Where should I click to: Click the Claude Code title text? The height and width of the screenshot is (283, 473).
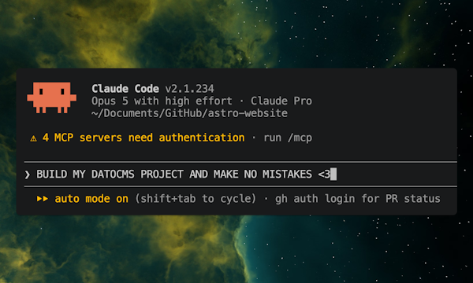[x=125, y=89]
